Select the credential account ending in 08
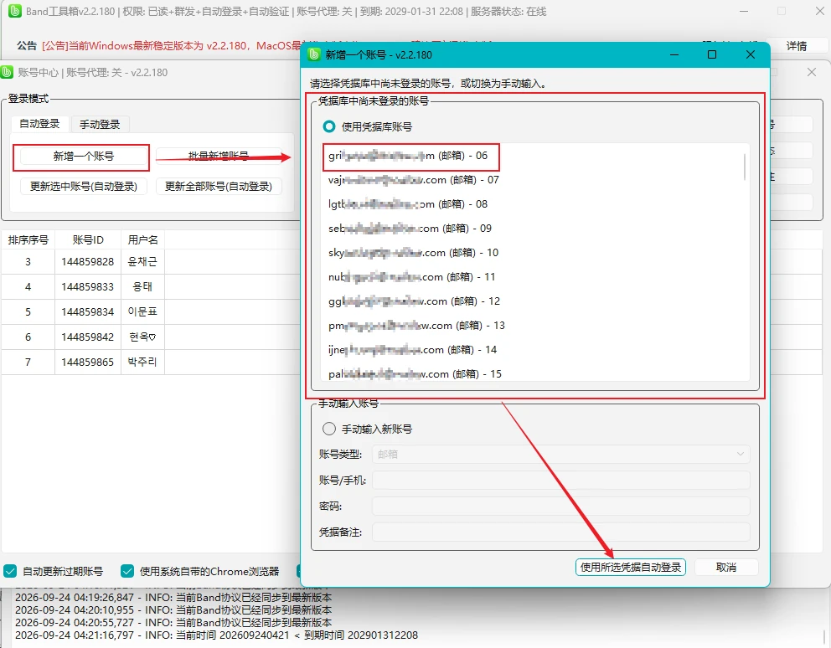 (x=535, y=204)
